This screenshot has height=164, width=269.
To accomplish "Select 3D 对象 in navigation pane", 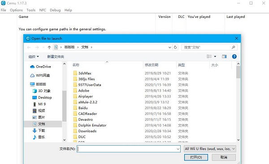I will [41, 91].
